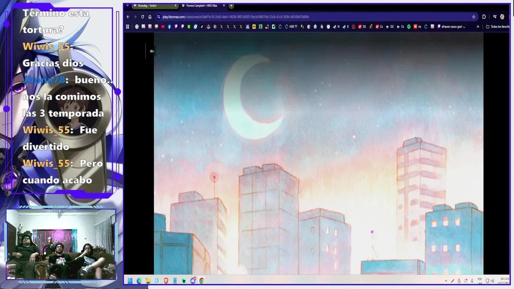Click the browser extensions puzzle icon
The width and height of the screenshot is (514, 289).
tap(484, 17)
